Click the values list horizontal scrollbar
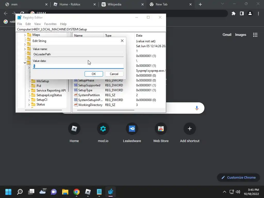264x198 pixels. point(106,110)
